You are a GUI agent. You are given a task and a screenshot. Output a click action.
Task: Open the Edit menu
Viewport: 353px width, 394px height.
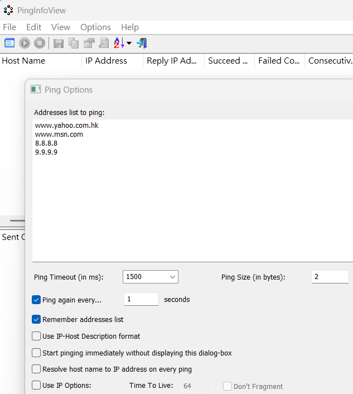33,27
